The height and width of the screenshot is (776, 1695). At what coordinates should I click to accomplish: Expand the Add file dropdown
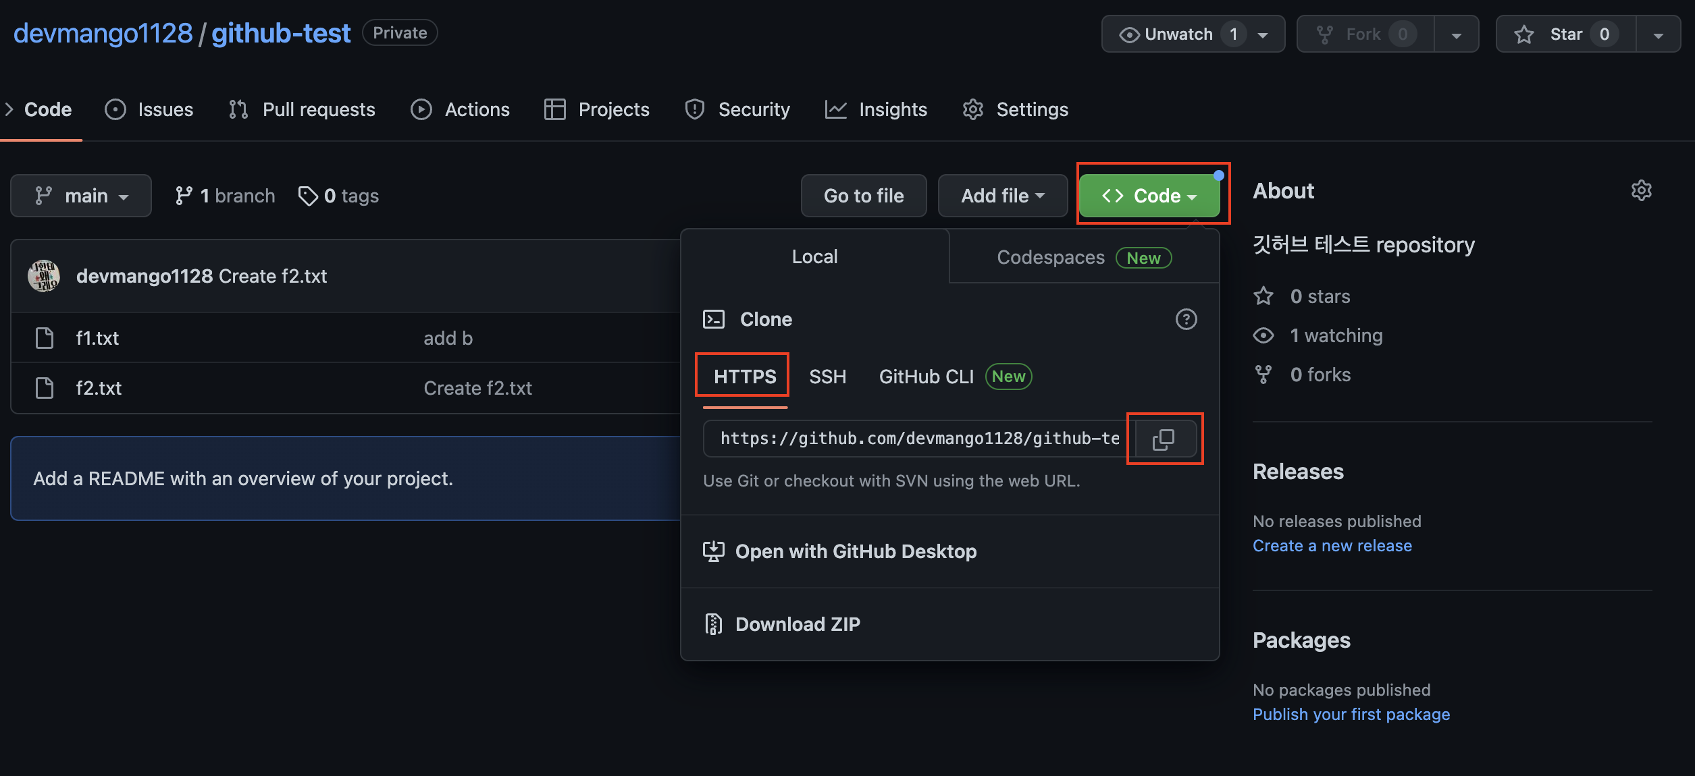coord(1002,196)
